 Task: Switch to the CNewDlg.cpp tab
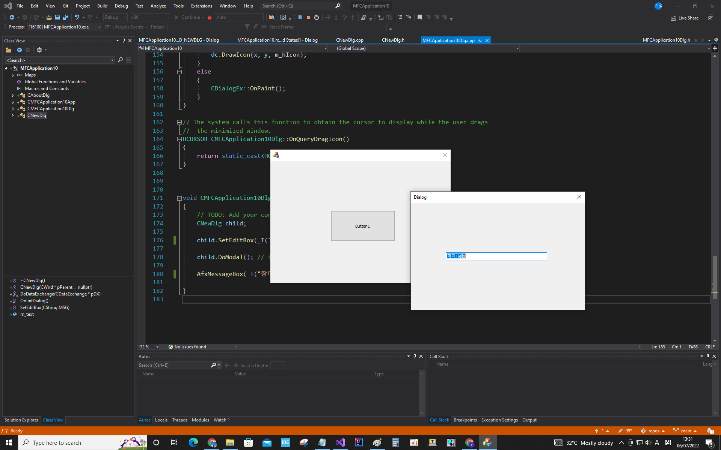tap(350, 40)
